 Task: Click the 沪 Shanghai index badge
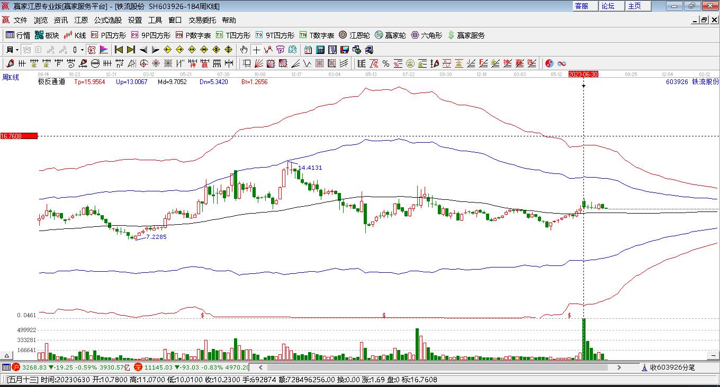(x=16, y=367)
